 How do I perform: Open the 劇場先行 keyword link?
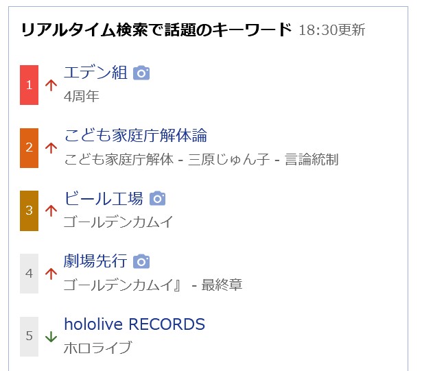95,261
